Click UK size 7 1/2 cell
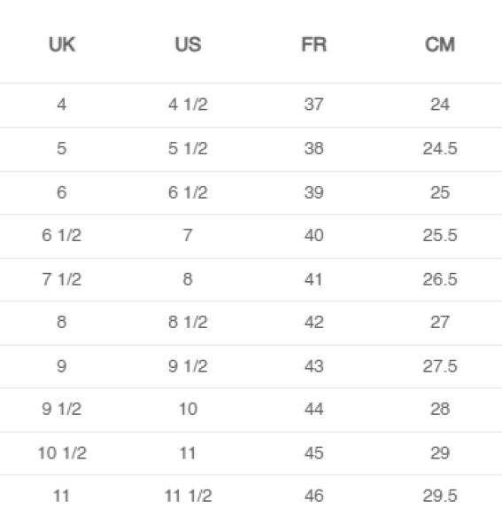Screen dimensions: 502x532 [62, 279]
